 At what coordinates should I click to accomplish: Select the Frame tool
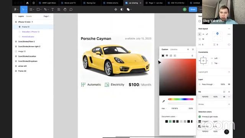tap(31, 10)
